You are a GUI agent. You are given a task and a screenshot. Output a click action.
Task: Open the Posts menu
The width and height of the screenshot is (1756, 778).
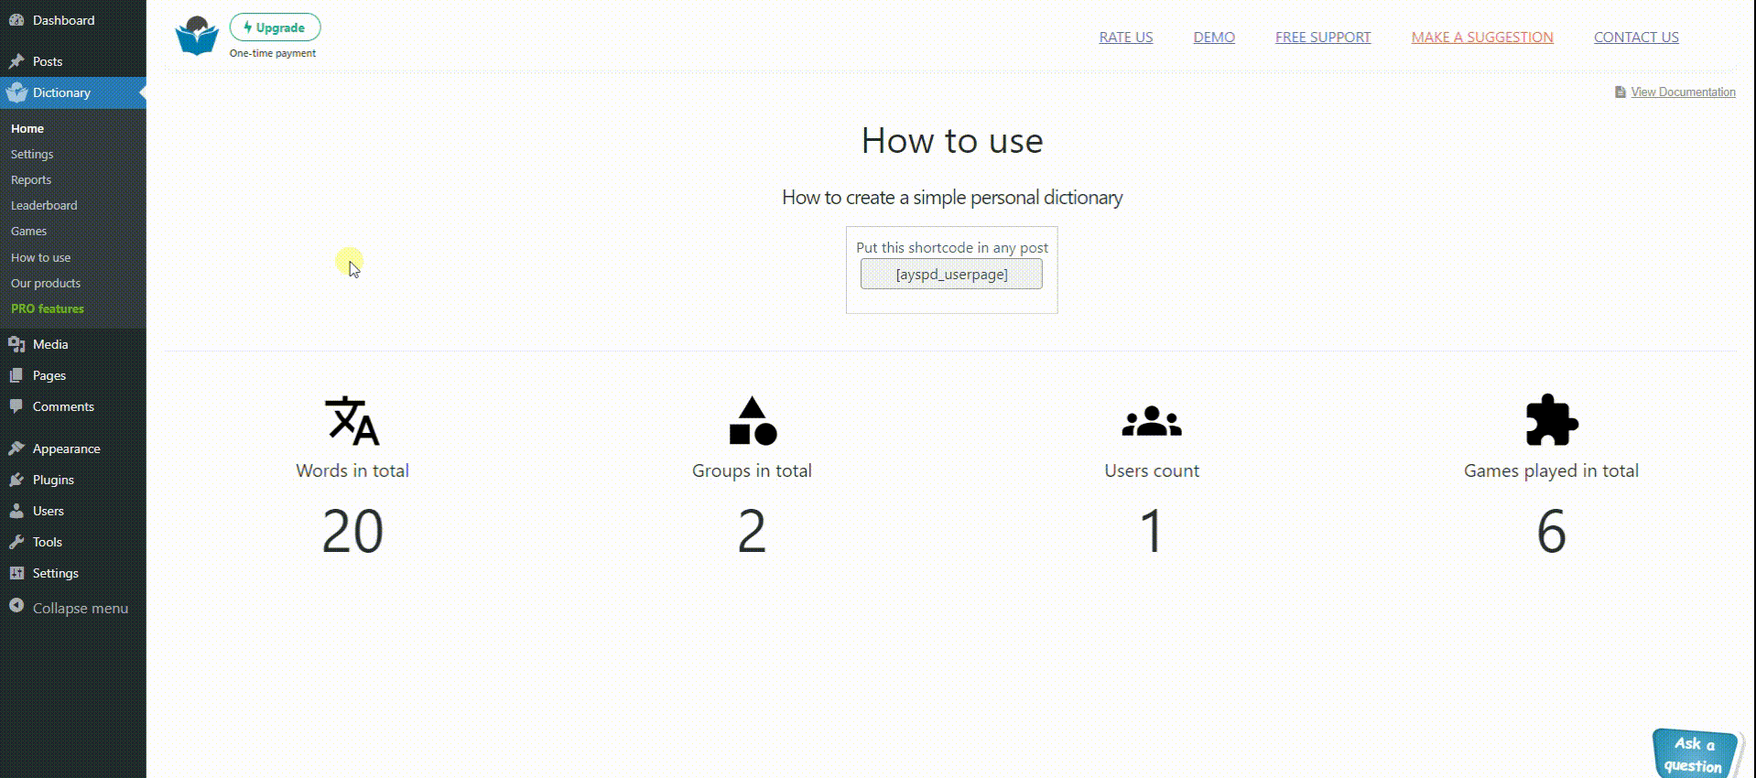[x=73, y=61]
